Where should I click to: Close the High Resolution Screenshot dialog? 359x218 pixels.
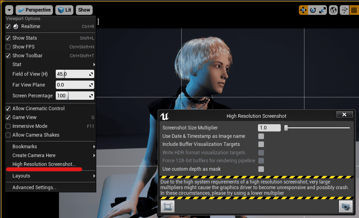pyautogui.click(x=344, y=115)
